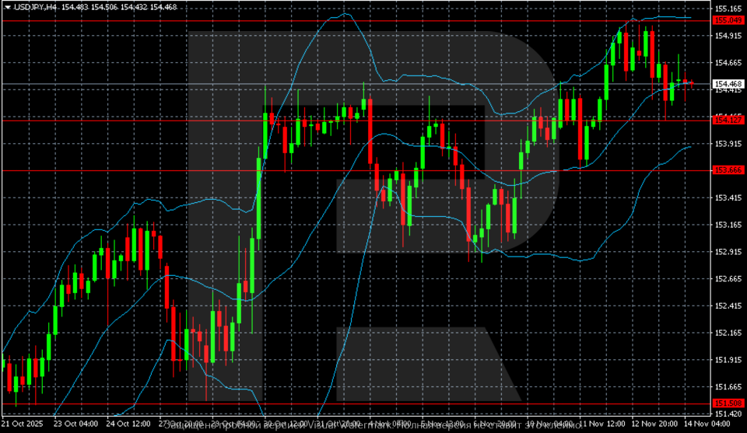Click the 152.165 price axis label

point(726,333)
